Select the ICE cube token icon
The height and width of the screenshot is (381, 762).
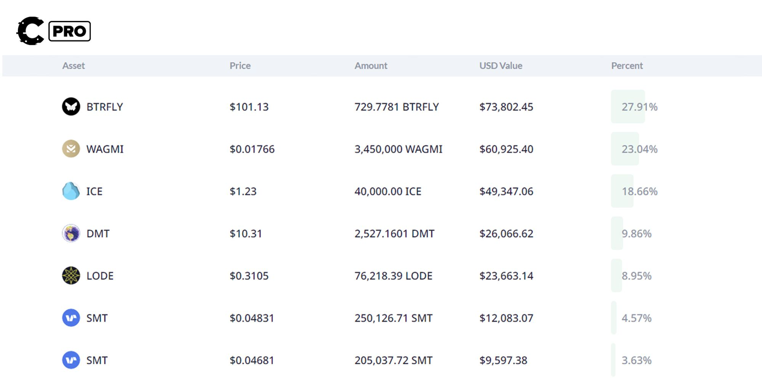[71, 191]
